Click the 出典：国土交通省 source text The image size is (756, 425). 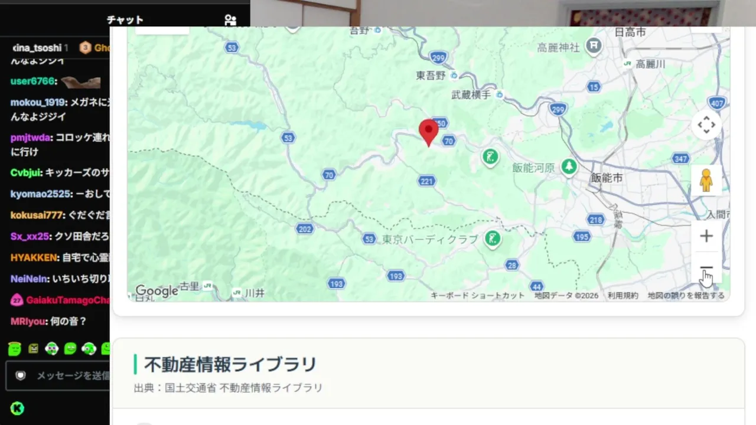[x=228, y=388]
